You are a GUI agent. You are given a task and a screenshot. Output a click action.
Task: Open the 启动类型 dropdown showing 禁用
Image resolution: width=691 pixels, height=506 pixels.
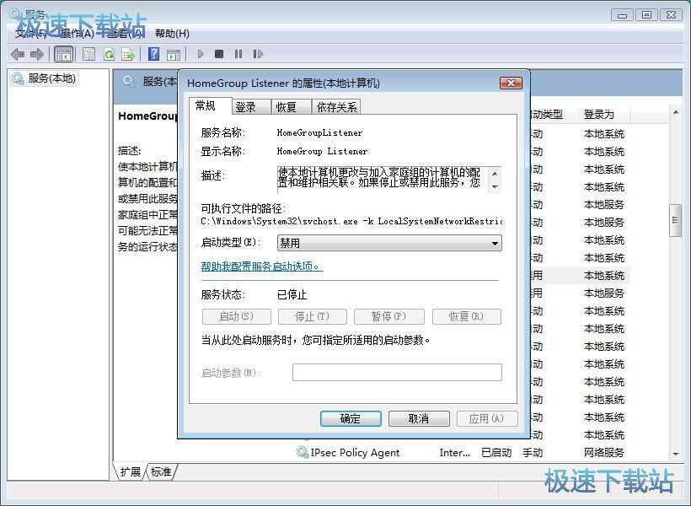click(389, 243)
